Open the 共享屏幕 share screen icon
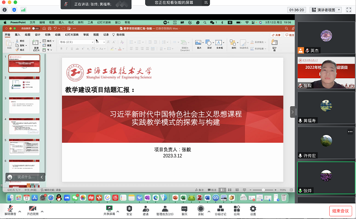The width and height of the screenshot is (356, 219). [x=109, y=209]
